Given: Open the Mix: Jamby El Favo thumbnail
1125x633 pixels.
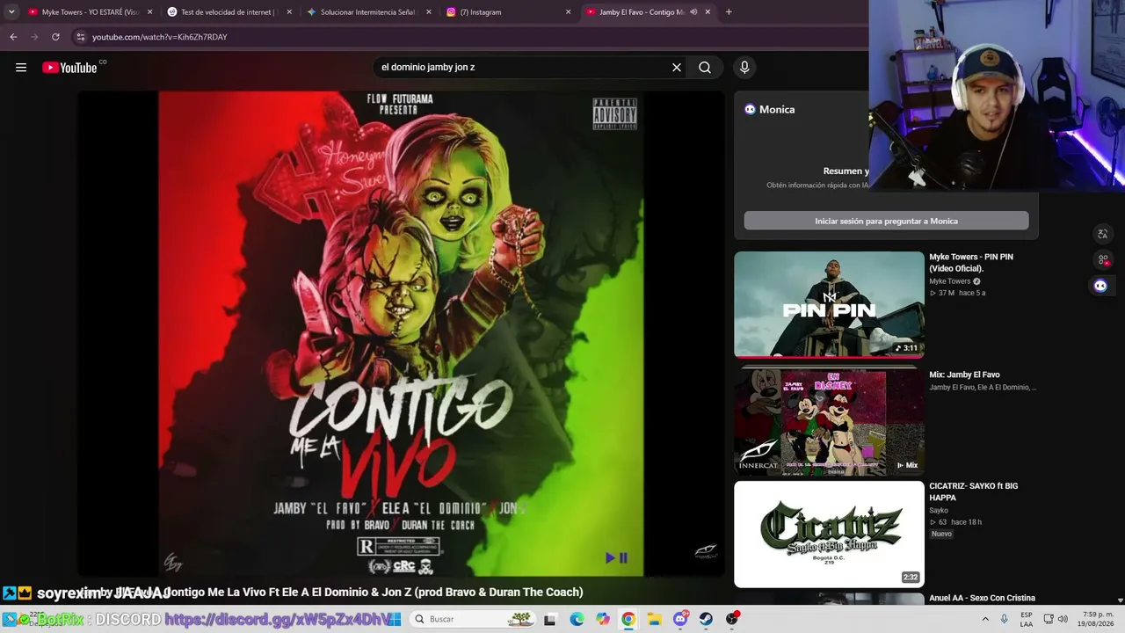Looking at the screenshot, I should coord(829,420).
